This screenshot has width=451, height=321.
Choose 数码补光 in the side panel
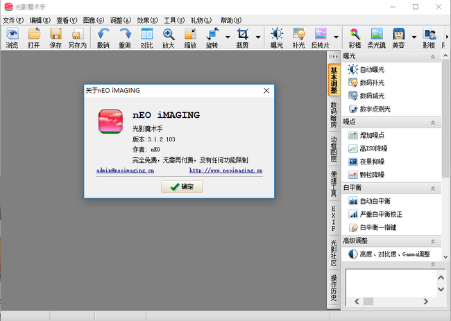(366, 83)
